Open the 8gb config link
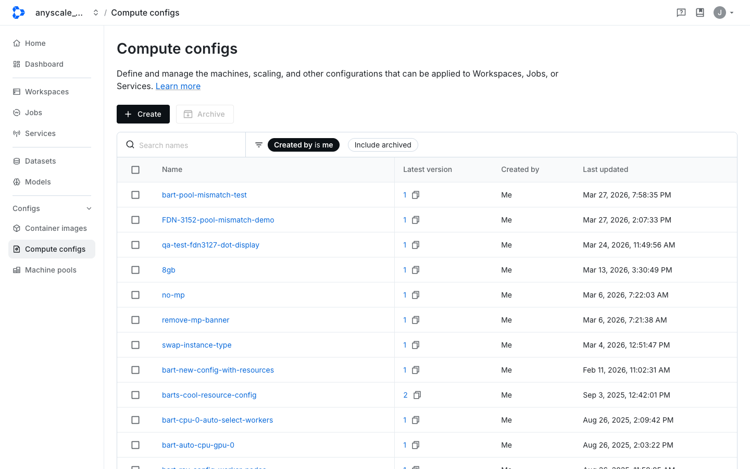The width and height of the screenshot is (750, 469). coord(169,270)
